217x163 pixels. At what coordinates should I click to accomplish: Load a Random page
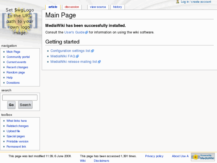[16, 72]
